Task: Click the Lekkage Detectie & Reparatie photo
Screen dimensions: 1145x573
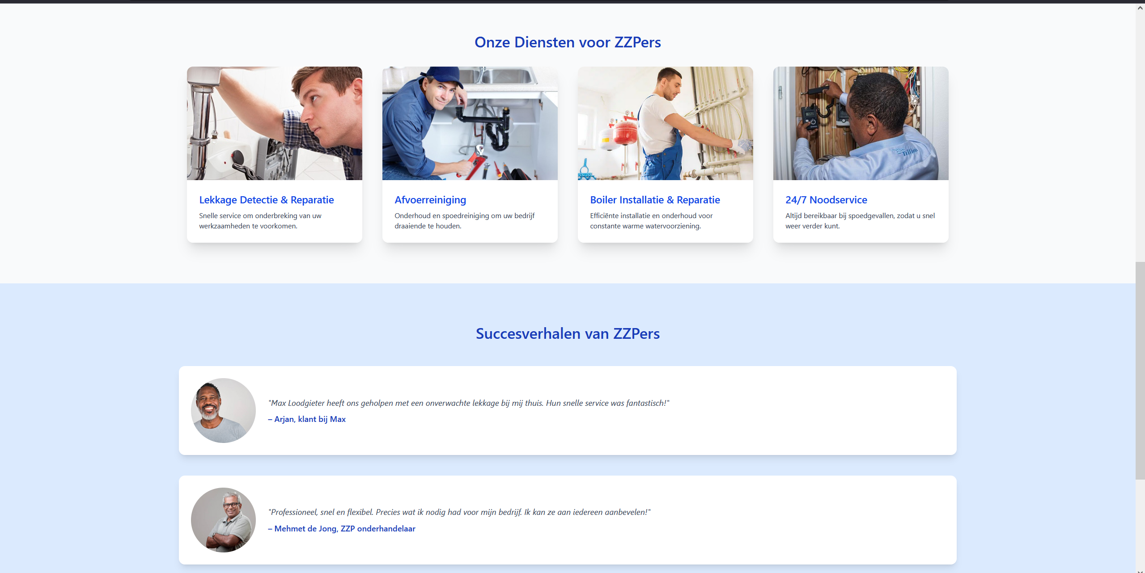Action: pyautogui.click(x=274, y=123)
